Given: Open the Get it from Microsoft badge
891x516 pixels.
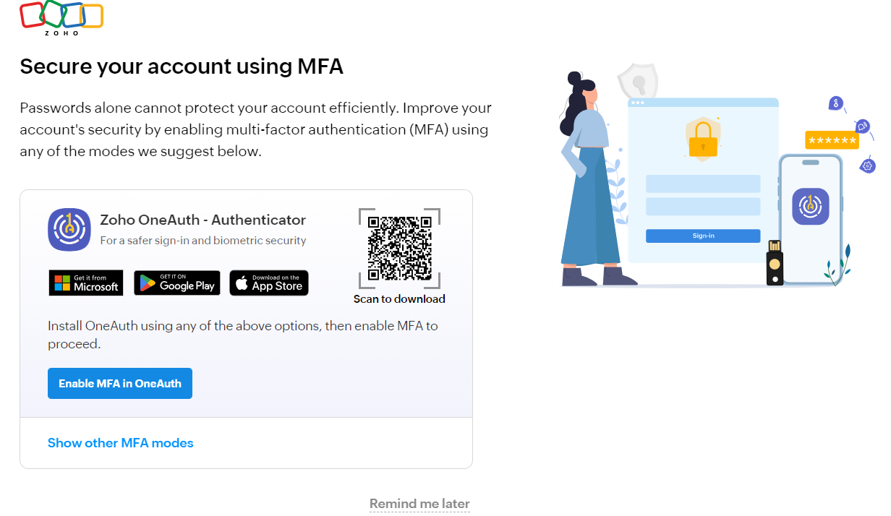Looking at the screenshot, I should tap(86, 283).
